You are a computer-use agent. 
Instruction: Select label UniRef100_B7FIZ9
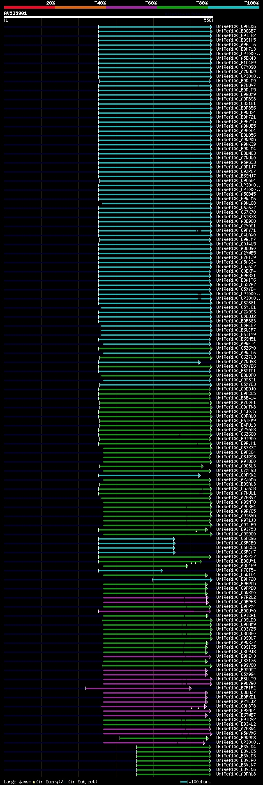236,257
